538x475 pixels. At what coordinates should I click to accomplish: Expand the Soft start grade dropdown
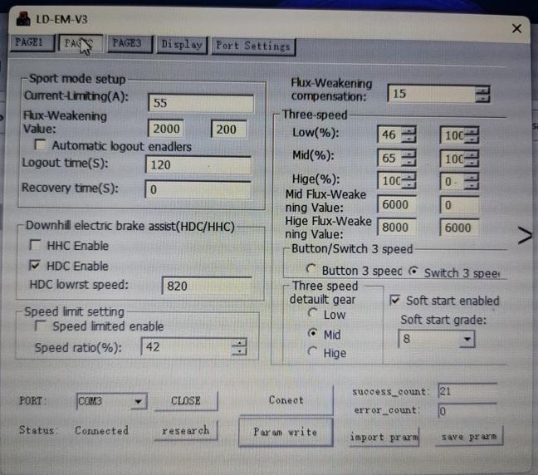pyautogui.click(x=466, y=339)
